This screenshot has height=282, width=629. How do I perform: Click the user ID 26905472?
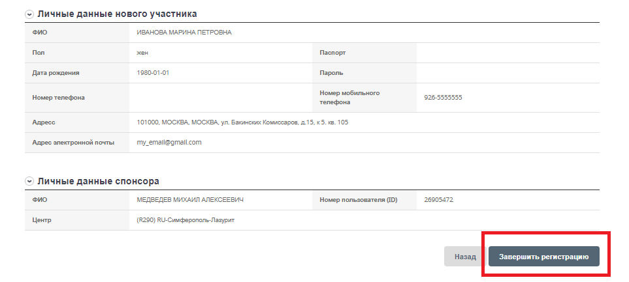tap(438, 200)
